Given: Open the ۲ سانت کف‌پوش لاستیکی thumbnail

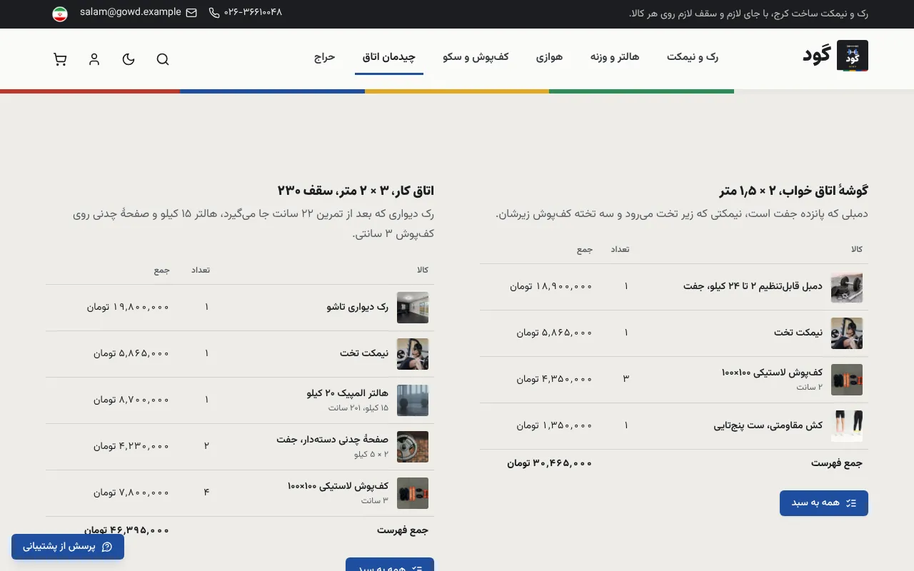Looking at the screenshot, I should [847, 380].
